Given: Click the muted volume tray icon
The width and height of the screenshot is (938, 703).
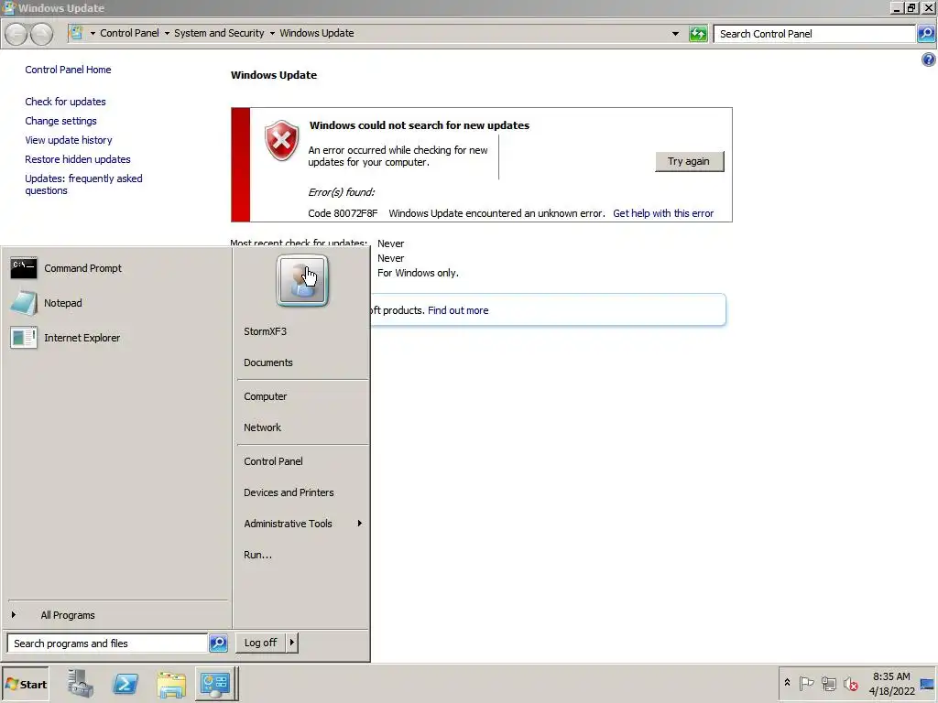Looking at the screenshot, I should 851,683.
